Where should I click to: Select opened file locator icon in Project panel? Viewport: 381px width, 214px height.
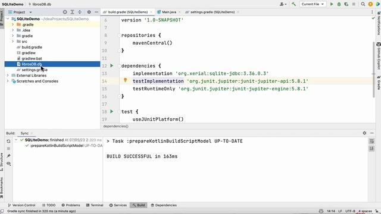coord(65,12)
